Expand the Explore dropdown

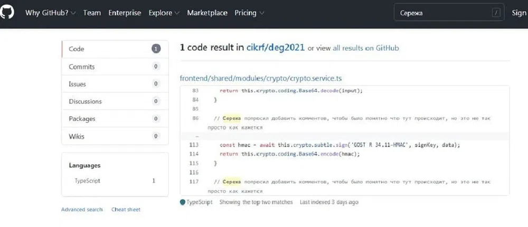[x=164, y=13]
